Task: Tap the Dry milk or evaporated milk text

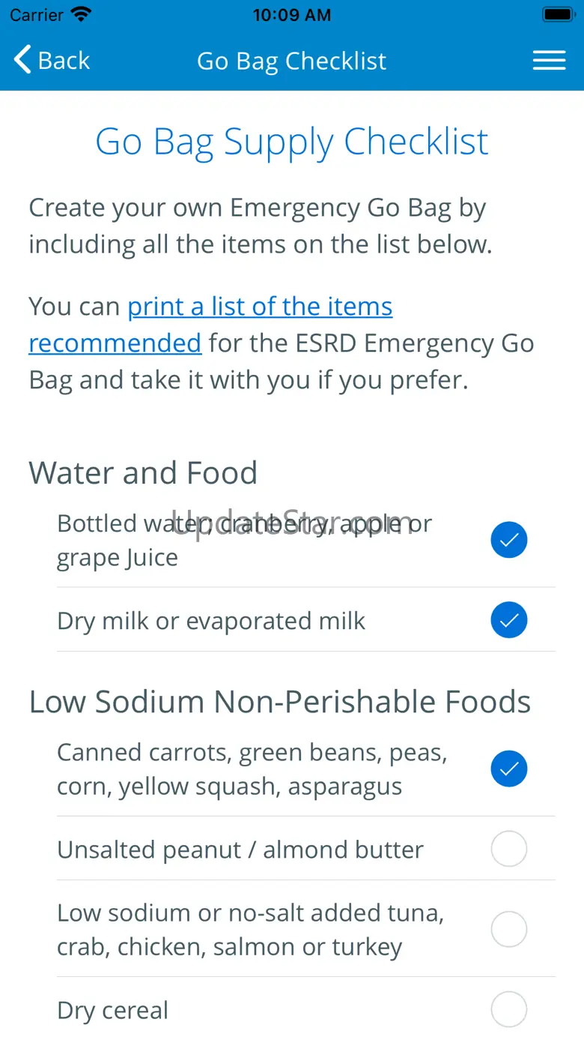Action: (x=211, y=621)
